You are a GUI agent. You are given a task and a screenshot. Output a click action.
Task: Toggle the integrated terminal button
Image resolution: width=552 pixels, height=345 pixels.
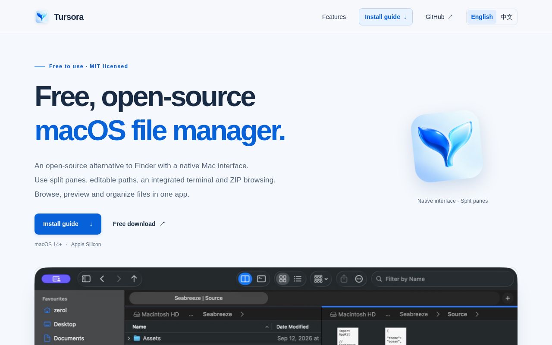coord(261,279)
